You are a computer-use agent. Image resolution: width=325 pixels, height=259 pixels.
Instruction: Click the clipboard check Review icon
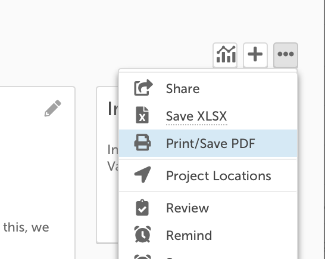coord(142,208)
